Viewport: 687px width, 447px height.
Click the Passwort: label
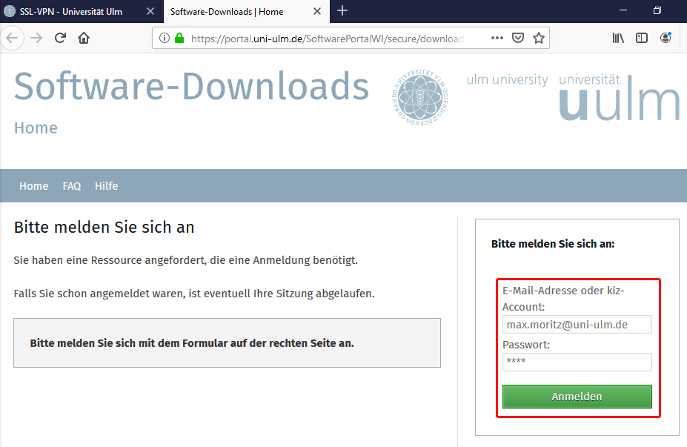click(526, 345)
